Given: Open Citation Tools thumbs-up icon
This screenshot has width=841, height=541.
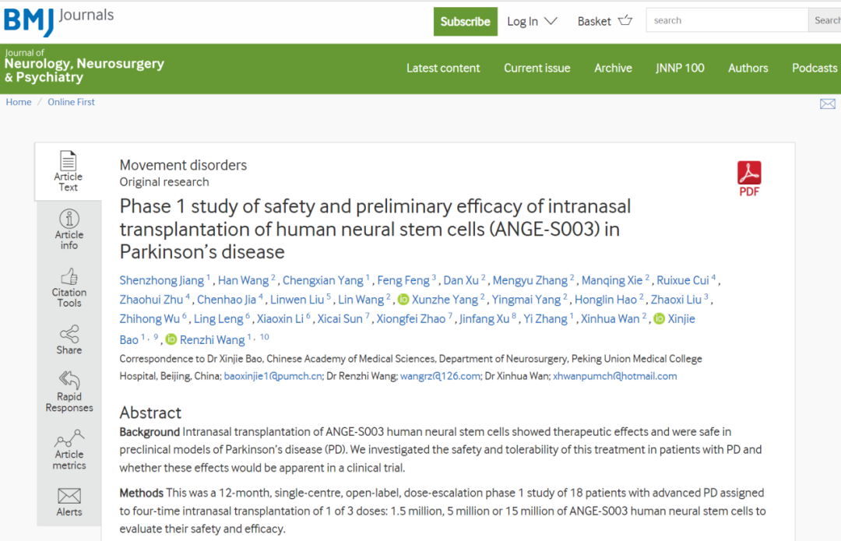Looking at the screenshot, I should coord(69,277).
